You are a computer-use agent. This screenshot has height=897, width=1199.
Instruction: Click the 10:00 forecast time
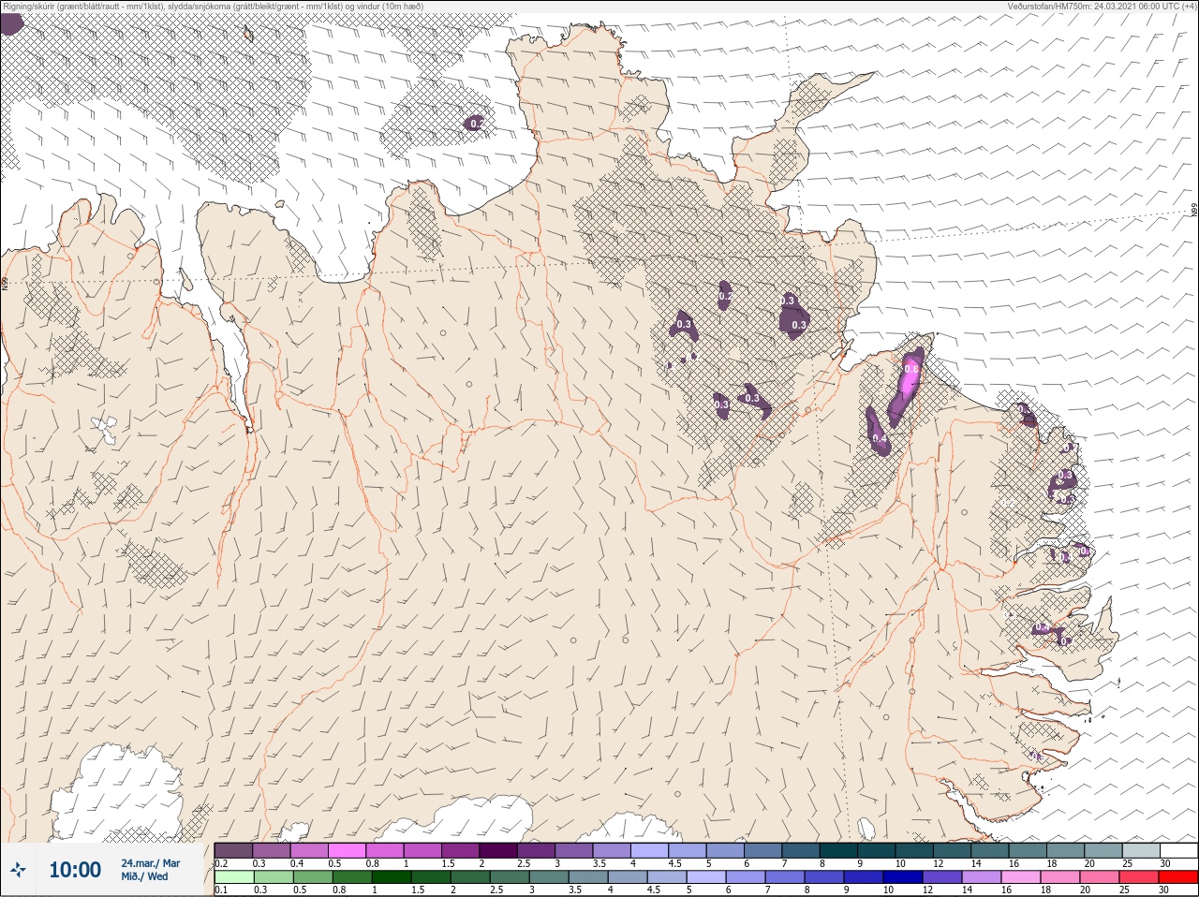point(75,870)
